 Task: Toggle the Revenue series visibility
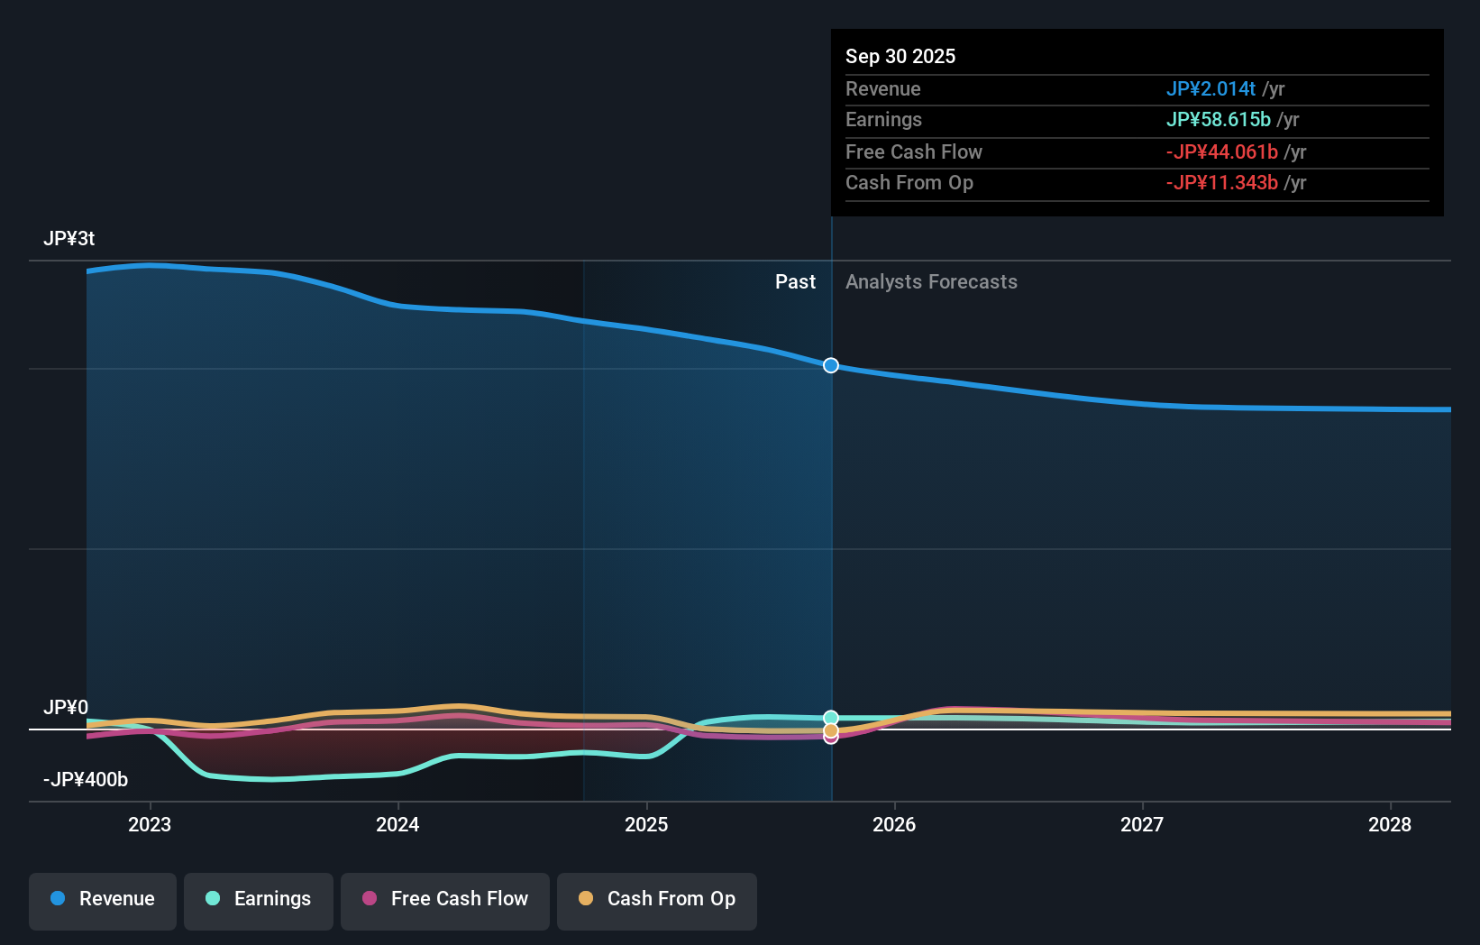(x=102, y=899)
